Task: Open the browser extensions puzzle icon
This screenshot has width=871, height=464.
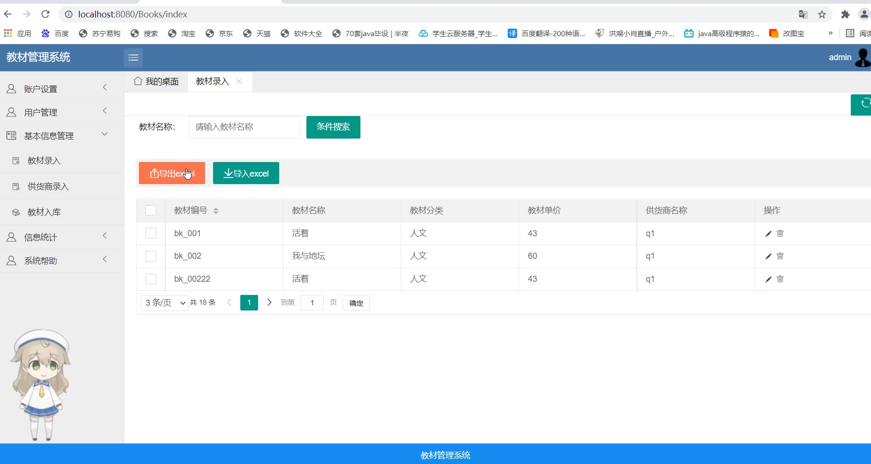Action: 845,15
